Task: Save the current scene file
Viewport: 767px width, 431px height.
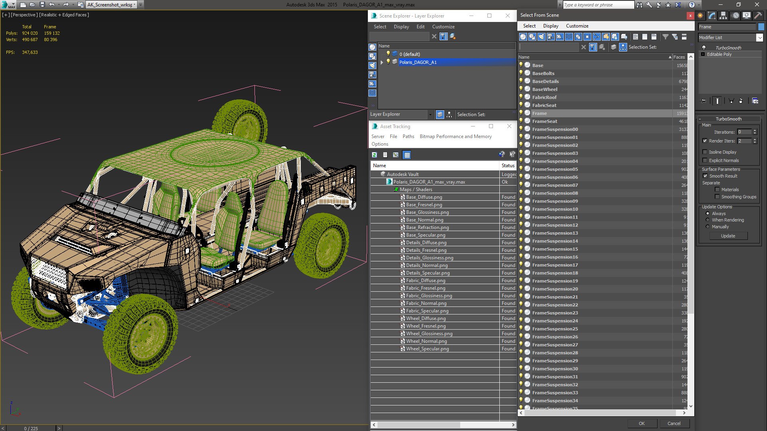Action: [42, 5]
